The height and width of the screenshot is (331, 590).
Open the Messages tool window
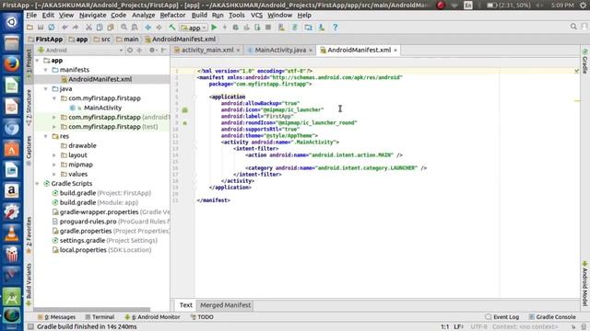56,317
